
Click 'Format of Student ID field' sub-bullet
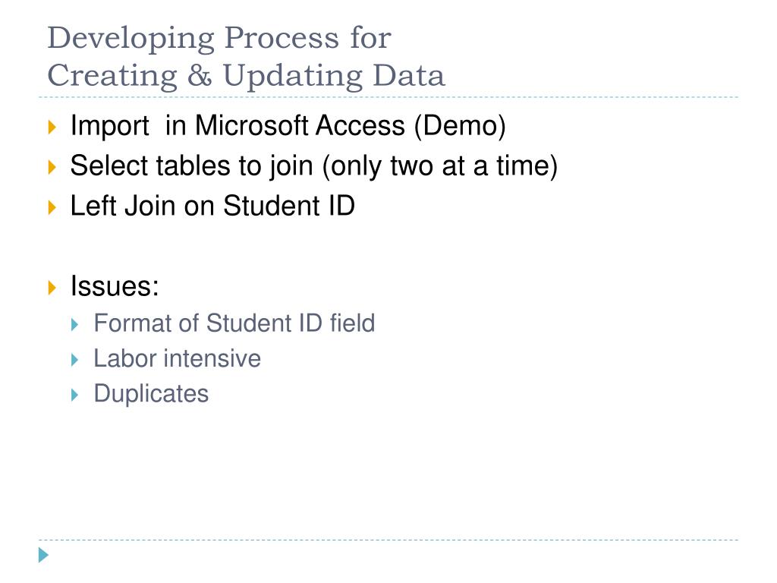click(x=234, y=323)
